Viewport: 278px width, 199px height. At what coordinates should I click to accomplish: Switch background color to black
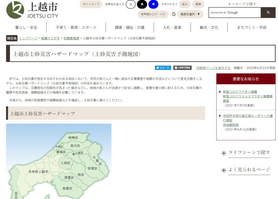click(x=142, y=4)
